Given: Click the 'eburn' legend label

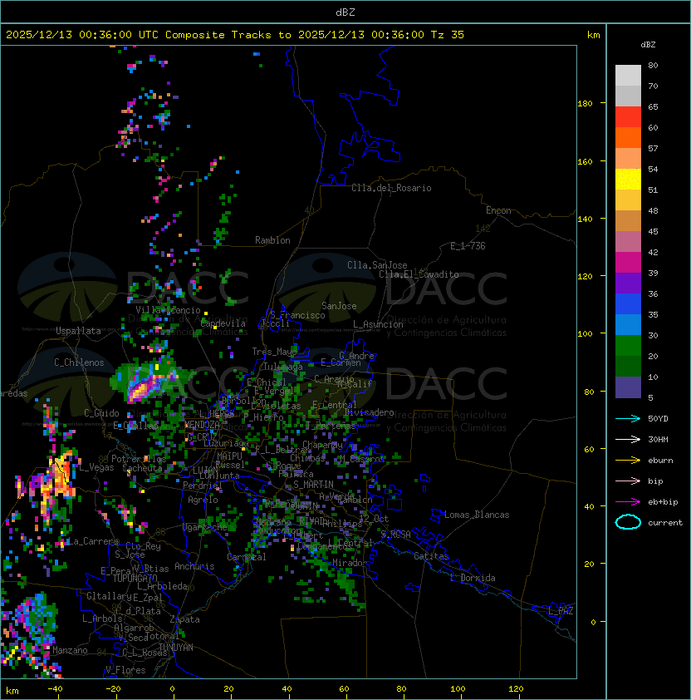Looking at the screenshot, I should coord(660,461).
